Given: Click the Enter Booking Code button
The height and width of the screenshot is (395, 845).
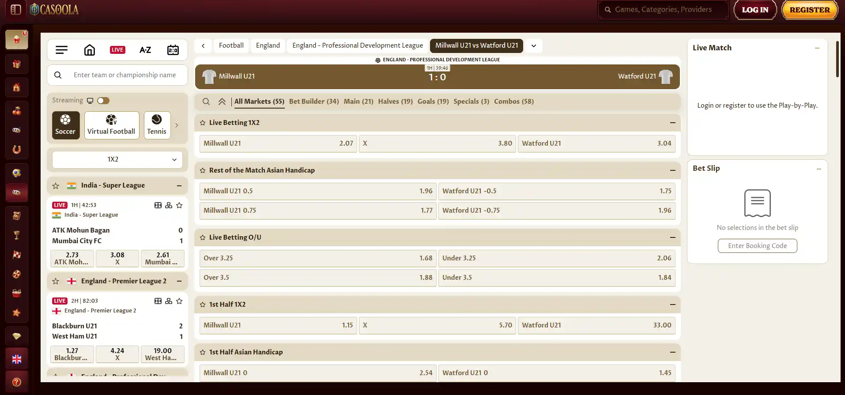Looking at the screenshot, I should (x=758, y=246).
